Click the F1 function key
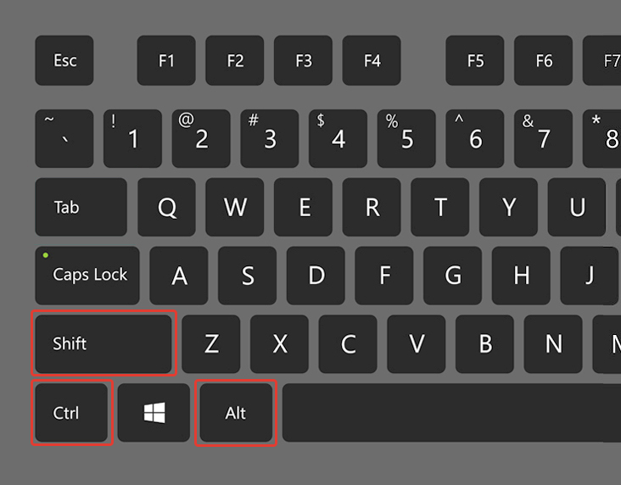This screenshot has width=621, height=485. (166, 60)
